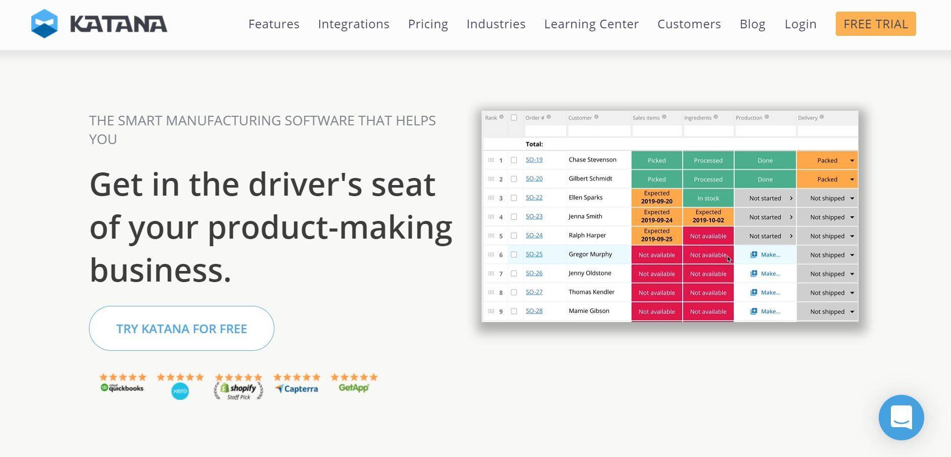Expand Not started production for Ralph Harper
Image resolution: width=951 pixels, height=457 pixels.
(791, 236)
